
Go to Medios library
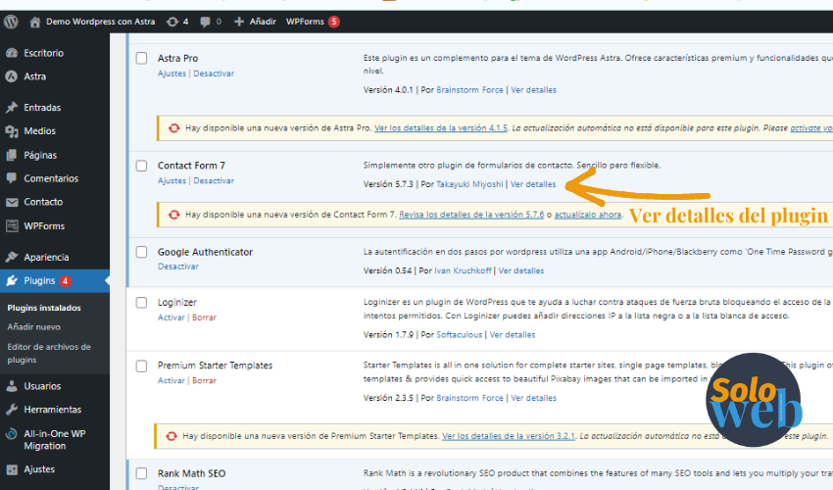click(x=39, y=130)
